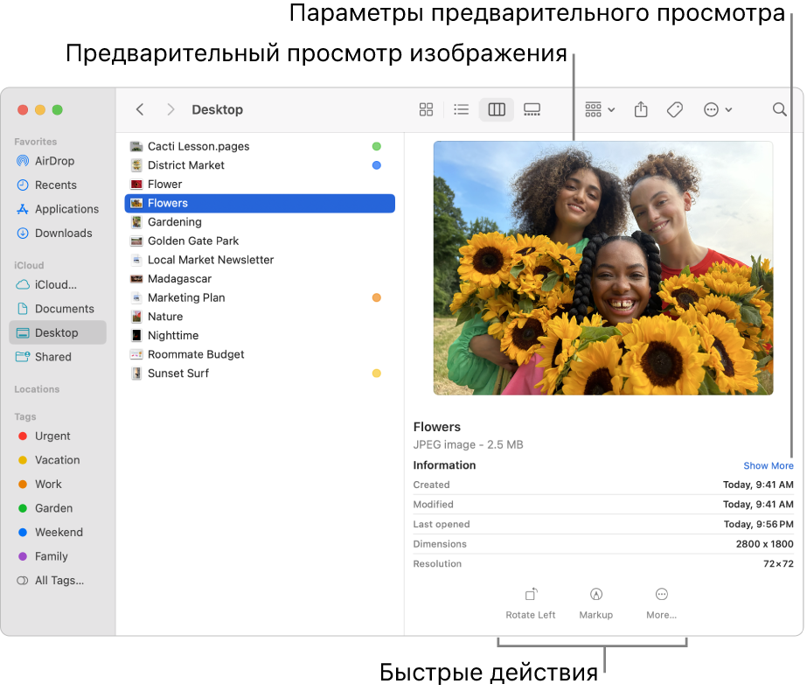This screenshot has width=807, height=691.
Task: Click the Flowers preview image
Action: [603, 269]
